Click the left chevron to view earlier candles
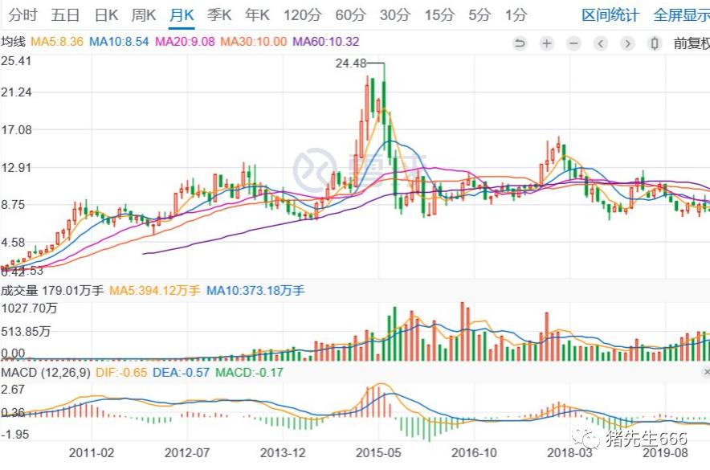Image resolution: width=710 pixels, height=470 pixels. click(x=600, y=43)
